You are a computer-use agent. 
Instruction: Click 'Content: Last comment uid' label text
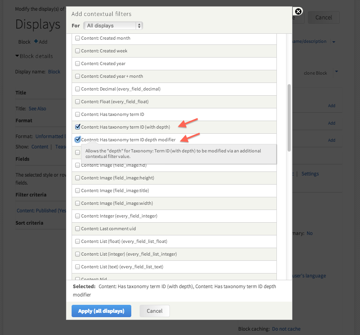(108, 229)
